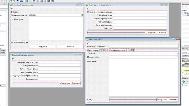This screenshot has width=189, height=106.
Task: Click the Дата начала date stepper arrows
Action: pos(107,50)
